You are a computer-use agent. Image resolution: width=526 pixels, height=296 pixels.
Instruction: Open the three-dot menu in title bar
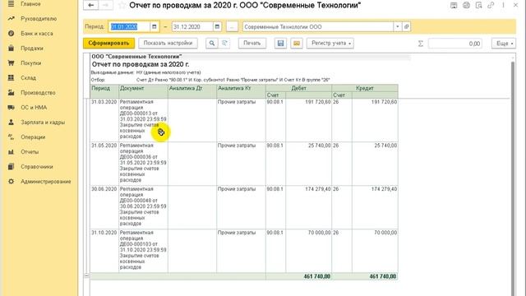coord(503,5)
